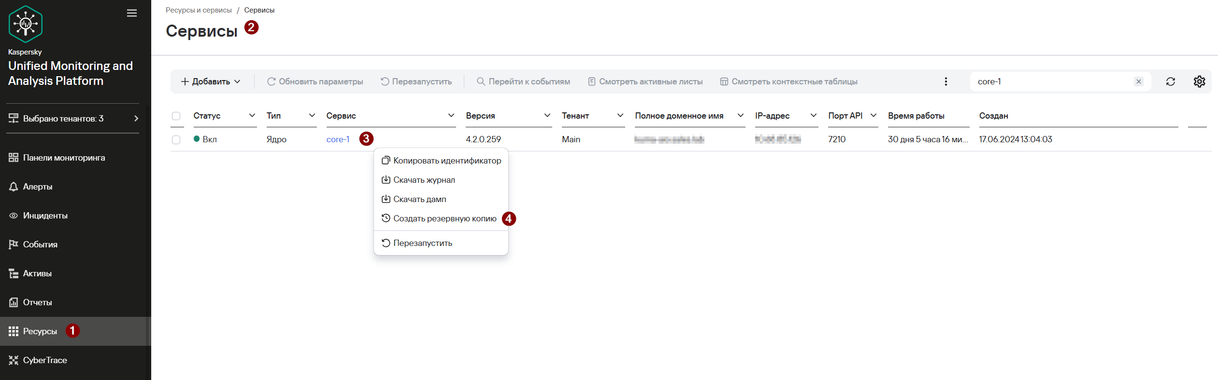This screenshot has width=1218, height=380.
Task: Click version cell 4.2.0.259
Action: 483,139
